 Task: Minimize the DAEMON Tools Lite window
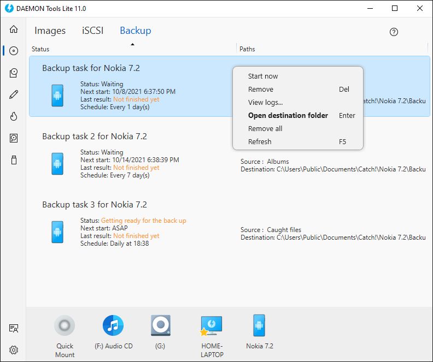(370, 8)
